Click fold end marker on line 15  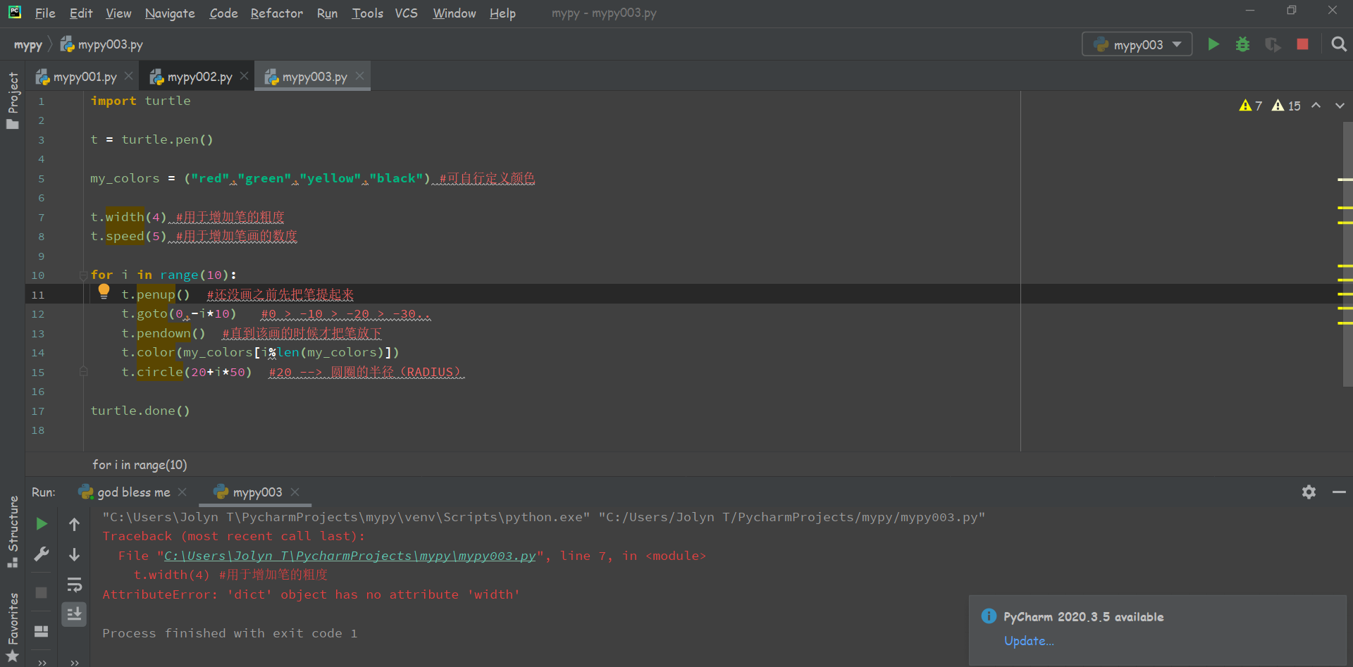(x=83, y=371)
